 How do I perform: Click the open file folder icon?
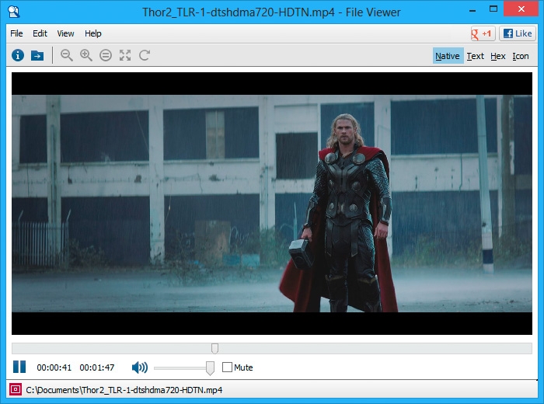pyautogui.click(x=37, y=55)
